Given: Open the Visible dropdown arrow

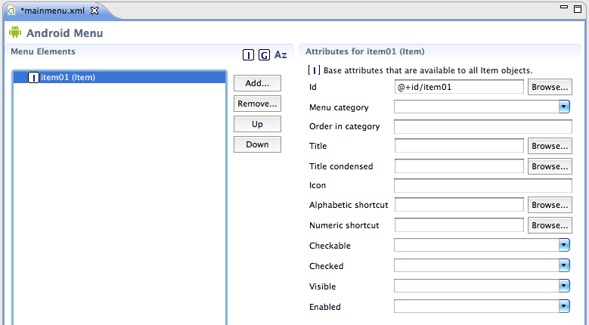Looking at the screenshot, I should pos(564,286).
